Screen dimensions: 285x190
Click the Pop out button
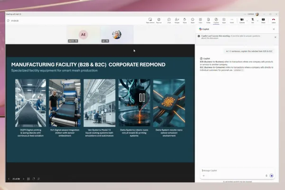pyautogui.click(x=159, y=20)
